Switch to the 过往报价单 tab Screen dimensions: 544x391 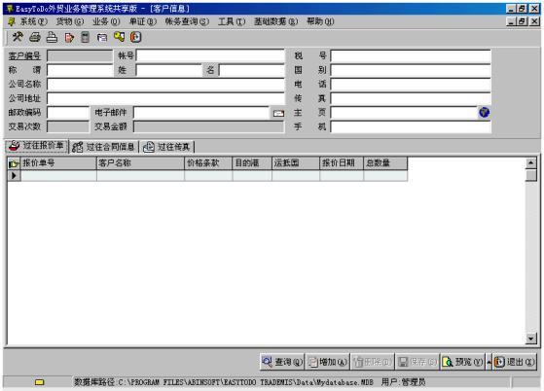click(37, 146)
